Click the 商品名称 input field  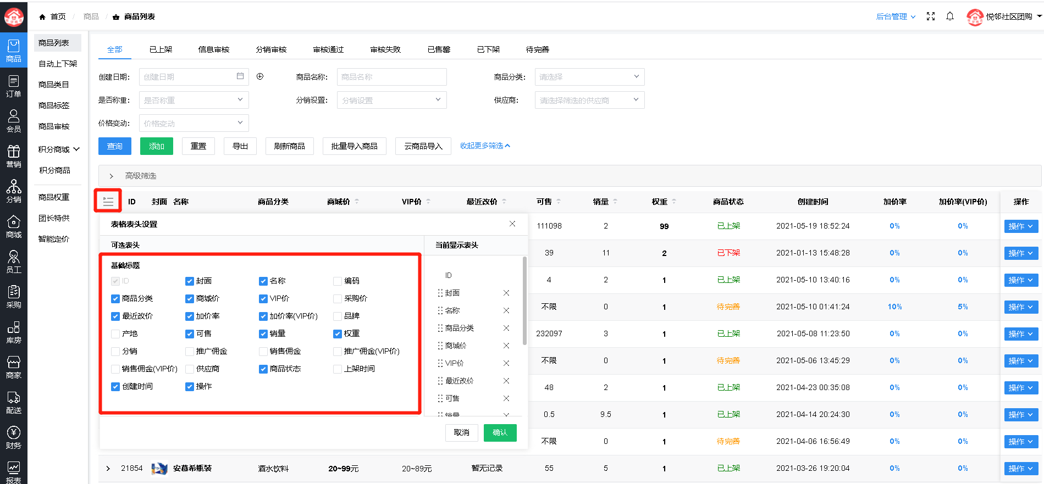click(391, 77)
